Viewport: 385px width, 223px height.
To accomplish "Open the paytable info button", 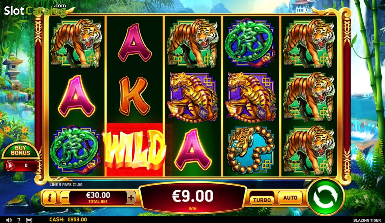I will [x=49, y=198].
